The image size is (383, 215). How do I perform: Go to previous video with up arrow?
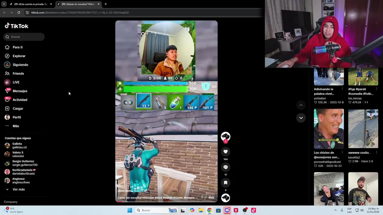point(301,105)
